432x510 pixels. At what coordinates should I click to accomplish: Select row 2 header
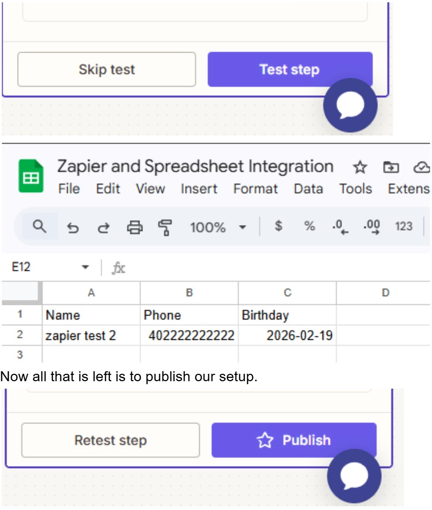pos(21,335)
